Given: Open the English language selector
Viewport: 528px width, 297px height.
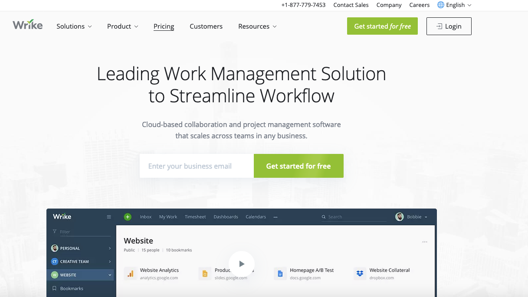Looking at the screenshot, I should pos(454,5).
